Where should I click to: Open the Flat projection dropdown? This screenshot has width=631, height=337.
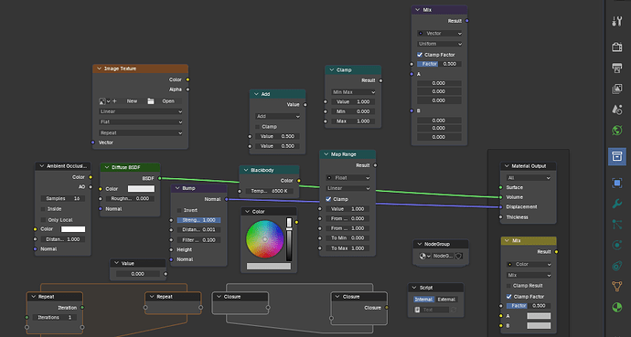[141, 122]
